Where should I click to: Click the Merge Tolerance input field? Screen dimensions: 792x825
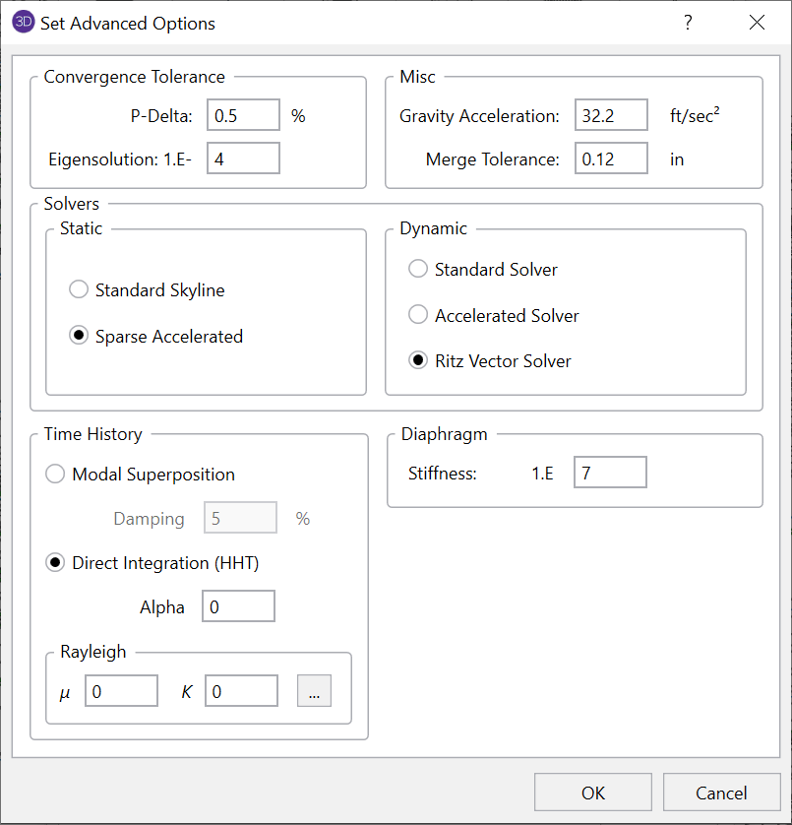611,159
